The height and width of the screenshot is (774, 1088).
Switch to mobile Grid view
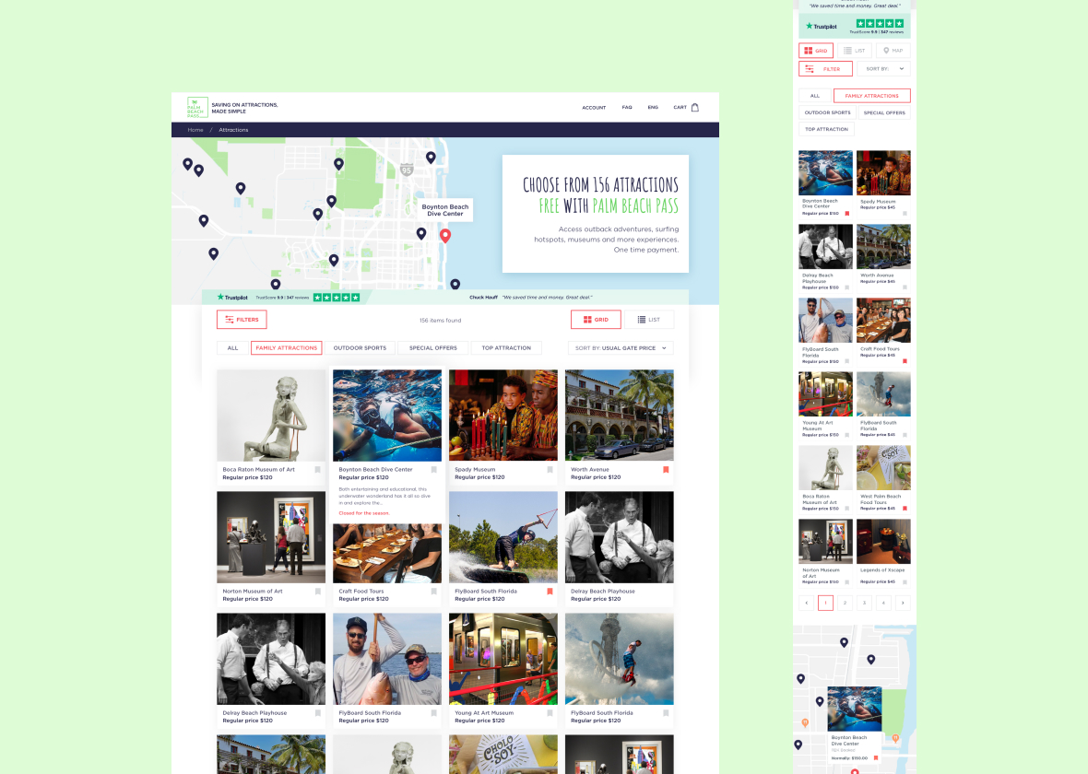[816, 51]
